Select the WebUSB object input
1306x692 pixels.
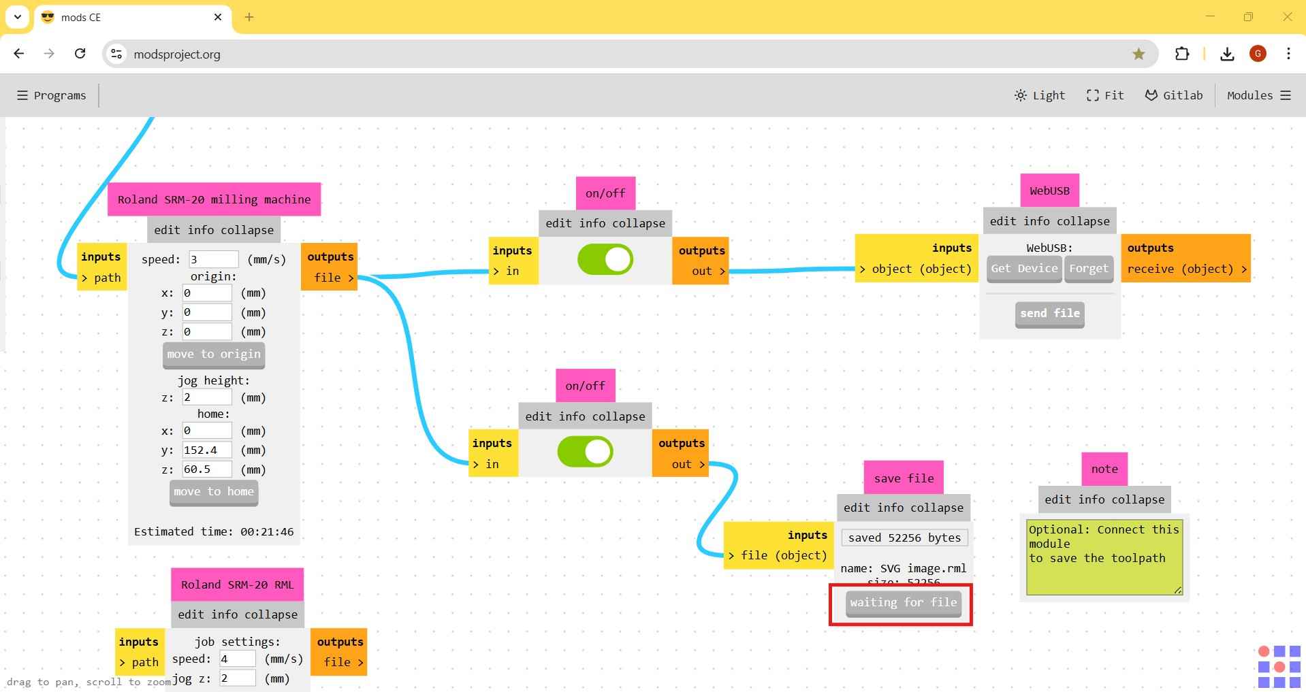(x=916, y=269)
